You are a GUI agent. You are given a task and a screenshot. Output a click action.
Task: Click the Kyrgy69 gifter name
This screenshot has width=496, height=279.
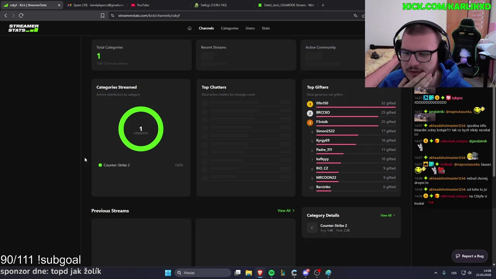(x=323, y=140)
